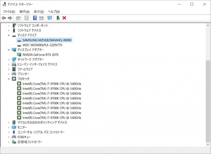Expand the マウスとそのほかのポインティング デバイス node
Image resolution: width=211 pixels, height=154 pixels.
coord(9,122)
